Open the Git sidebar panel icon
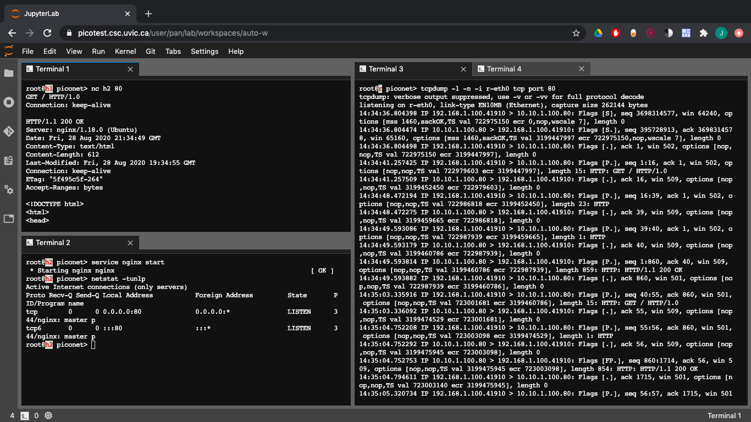The width and height of the screenshot is (751, 422). 9,131
